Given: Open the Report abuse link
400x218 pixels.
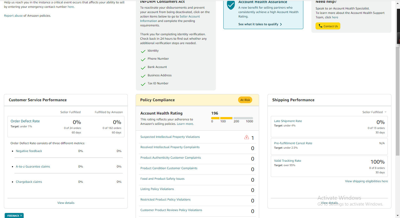Looking at the screenshot, I should coord(13,16).
